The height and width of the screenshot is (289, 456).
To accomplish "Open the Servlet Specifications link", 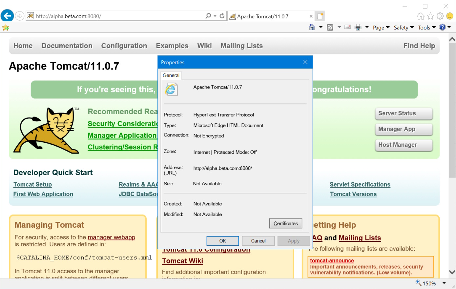I will pos(360,184).
